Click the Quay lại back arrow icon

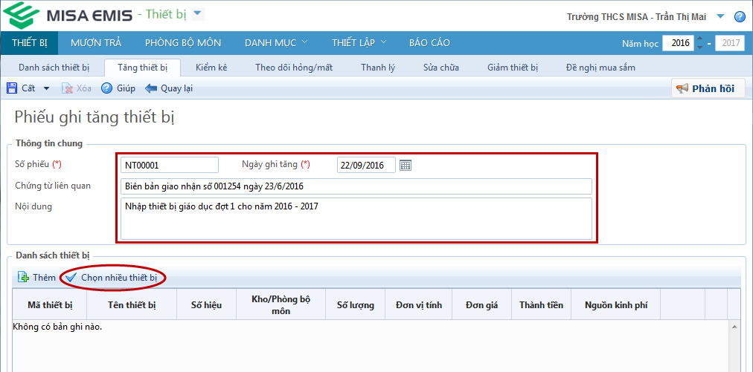point(151,88)
